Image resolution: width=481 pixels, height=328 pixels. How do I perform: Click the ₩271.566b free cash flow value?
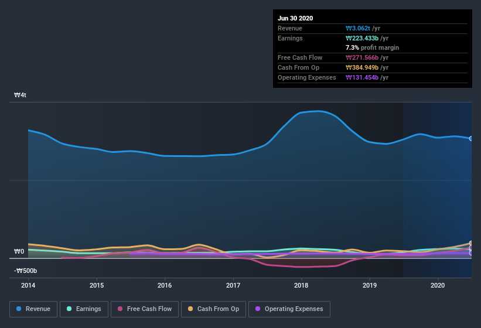point(362,57)
